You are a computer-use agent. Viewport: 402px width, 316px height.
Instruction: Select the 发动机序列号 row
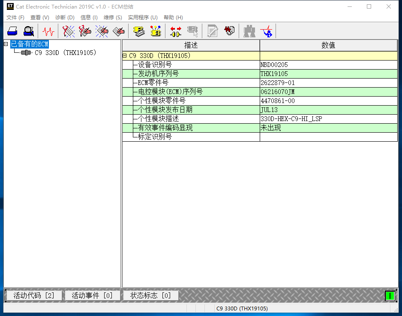point(260,74)
